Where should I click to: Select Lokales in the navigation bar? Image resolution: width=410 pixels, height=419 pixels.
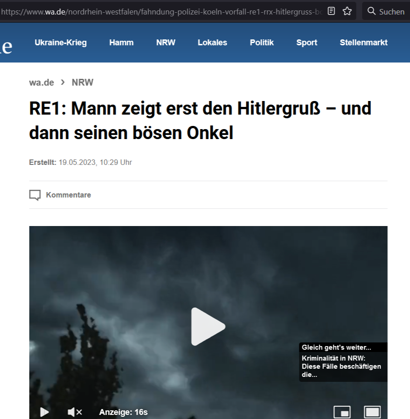(212, 43)
